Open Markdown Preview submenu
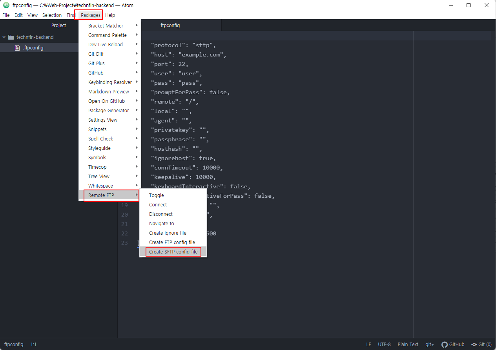Viewport: 496px width, 350px height. (109, 91)
